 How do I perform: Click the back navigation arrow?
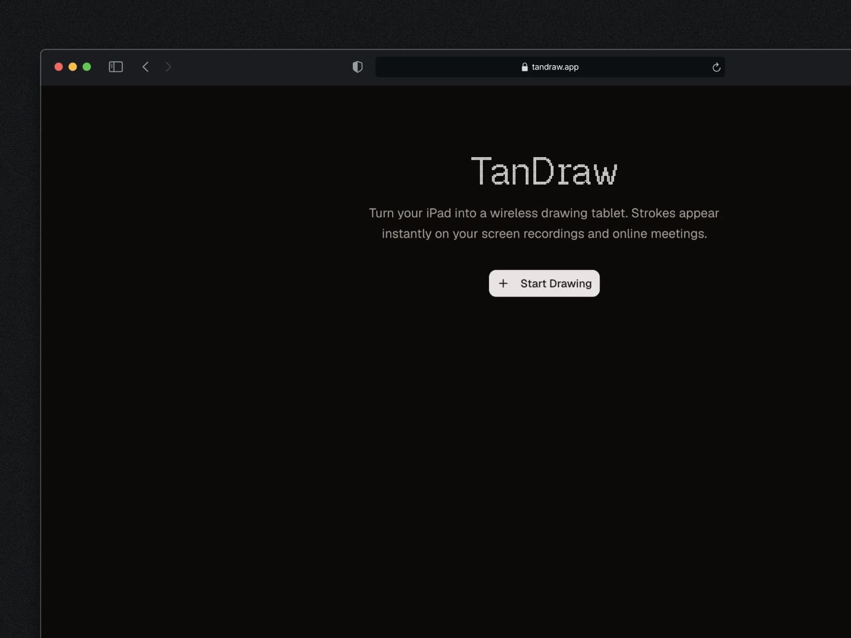[x=146, y=67]
